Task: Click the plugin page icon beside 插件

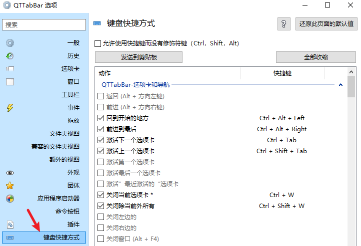Action: pyautogui.click(x=10, y=225)
